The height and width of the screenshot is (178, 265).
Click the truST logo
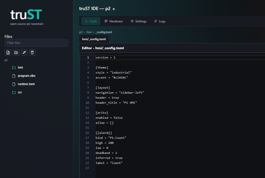(26, 15)
